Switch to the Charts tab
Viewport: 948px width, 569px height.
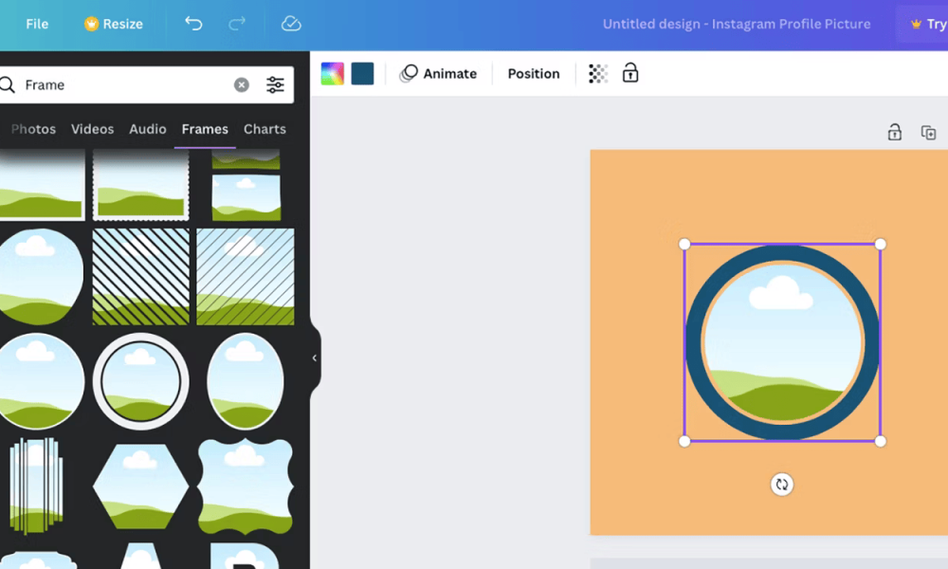point(264,129)
